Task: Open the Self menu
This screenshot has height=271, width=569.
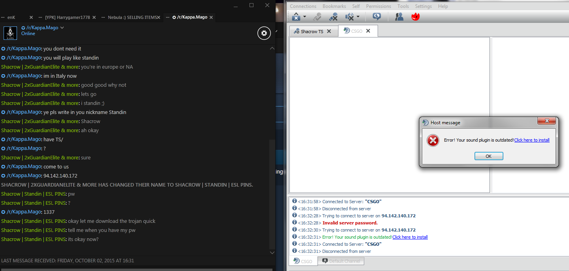Action: (356, 6)
